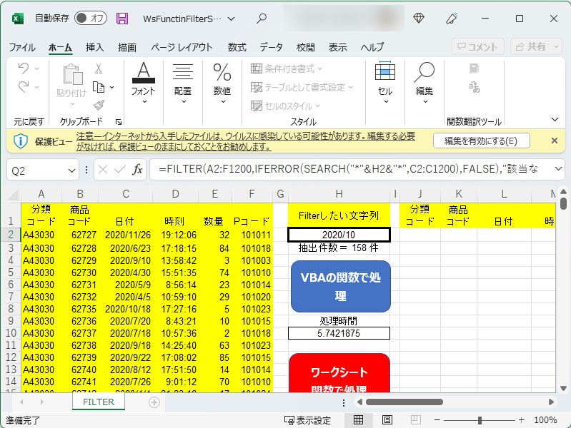The image size is (571, 428).
Task: Select the cell containing 2020/10 filter text
Action: (339, 235)
